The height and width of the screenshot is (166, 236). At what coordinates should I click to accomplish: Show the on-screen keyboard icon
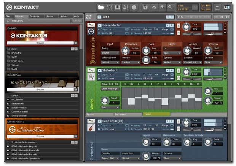coord(117,7)
